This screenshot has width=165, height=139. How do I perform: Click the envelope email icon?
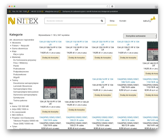point(42,12)
